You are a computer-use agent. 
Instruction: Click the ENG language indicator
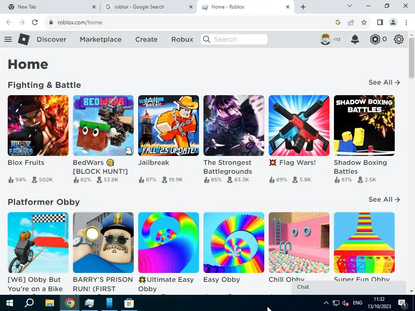[357, 303]
